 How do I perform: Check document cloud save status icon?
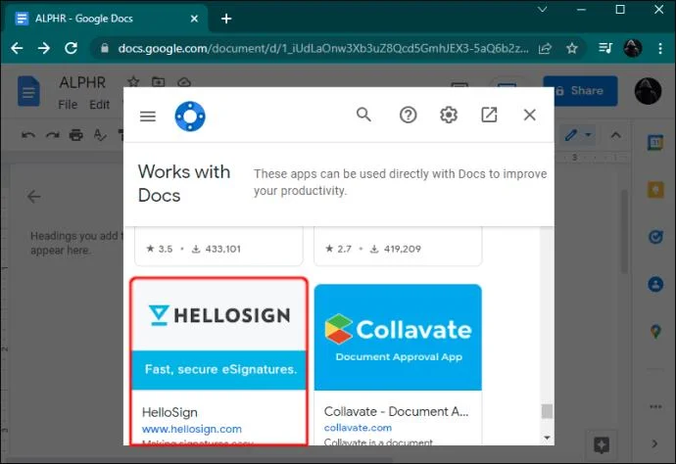pyautogui.click(x=184, y=82)
